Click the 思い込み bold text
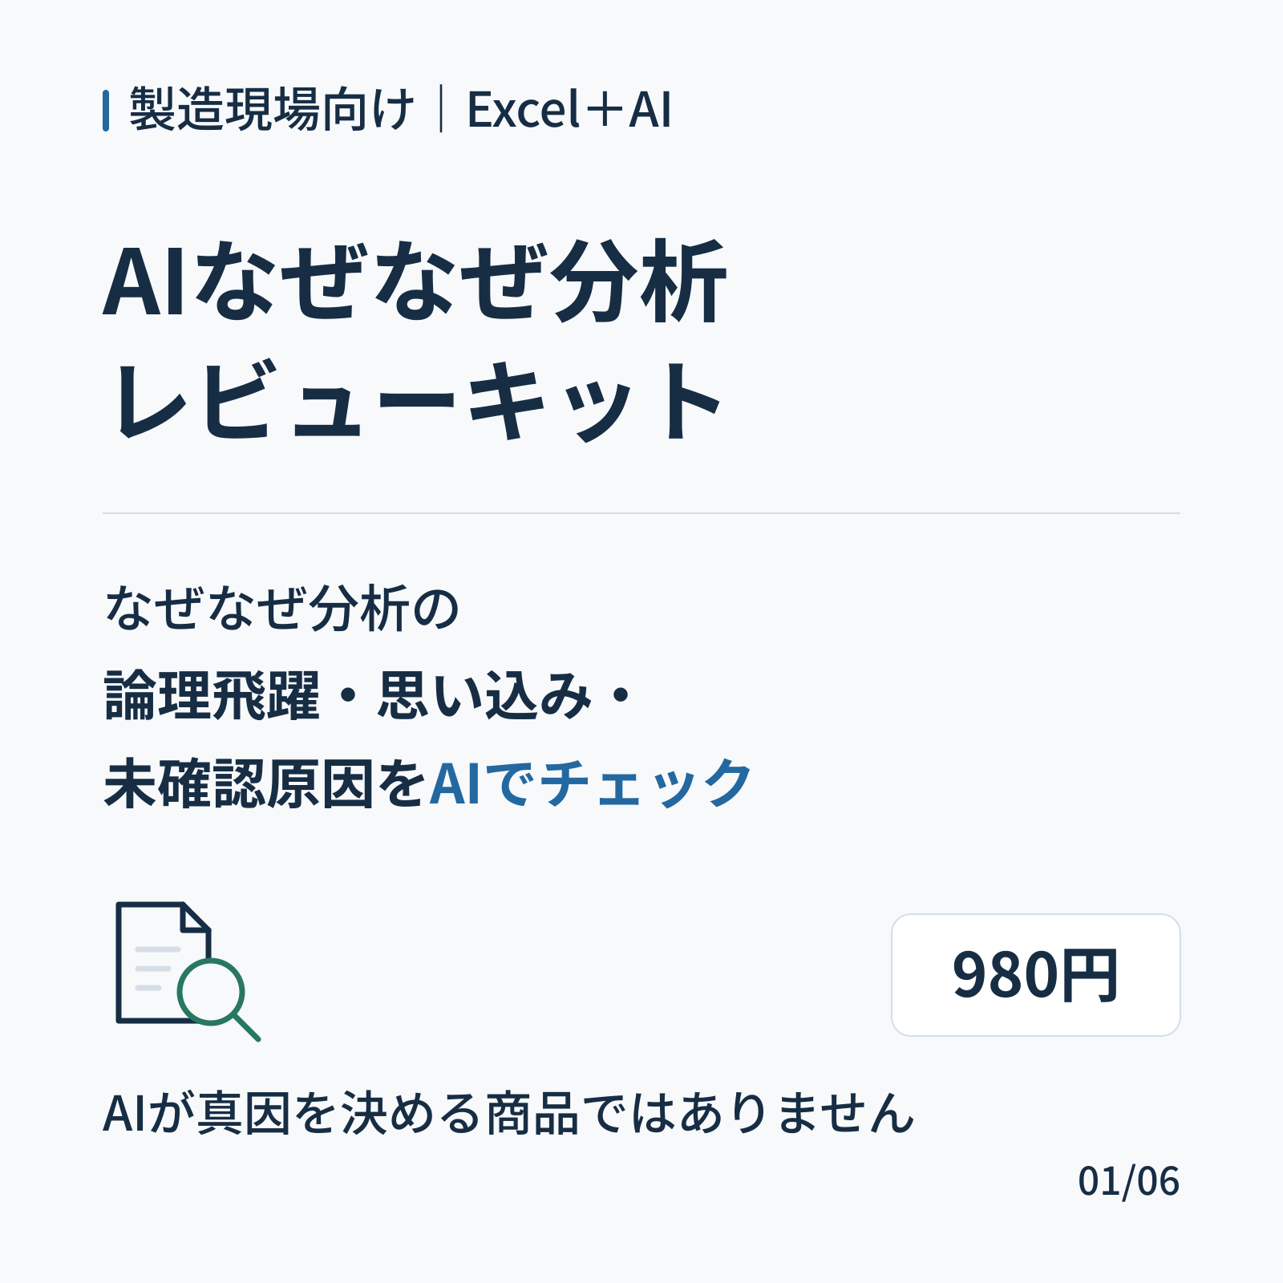1283x1283 pixels. pos(484,695)
